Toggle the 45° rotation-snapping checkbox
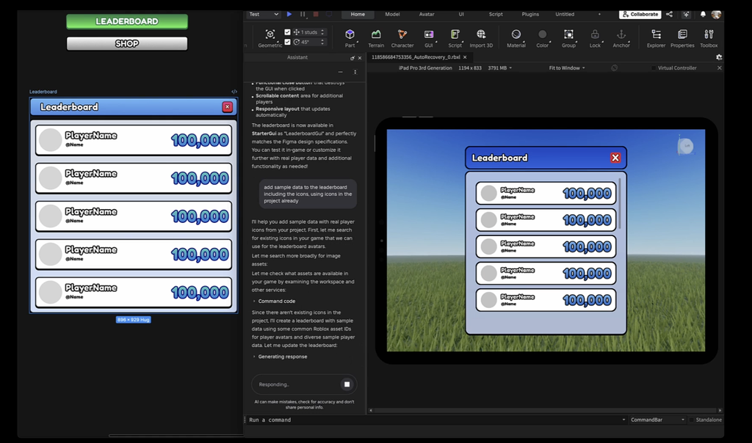 coord(287,42)
